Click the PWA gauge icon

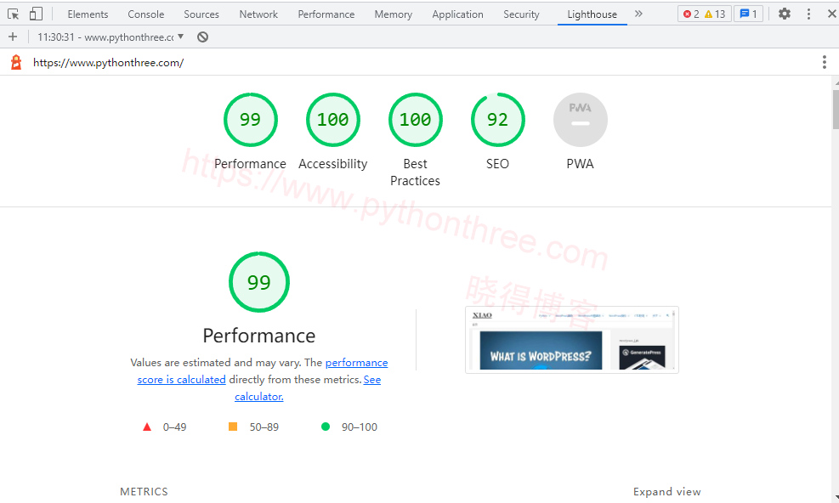tap(580, 120)
